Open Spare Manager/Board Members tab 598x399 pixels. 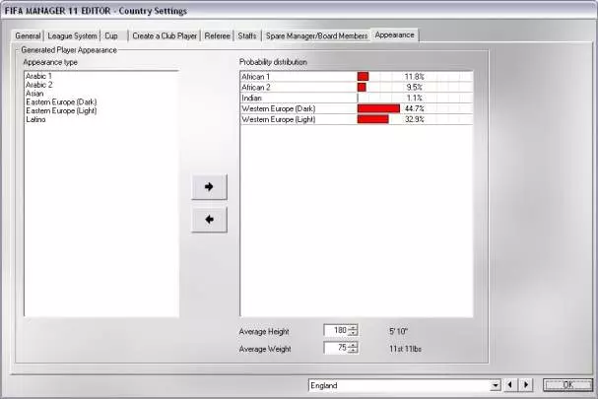click(316, 35)
